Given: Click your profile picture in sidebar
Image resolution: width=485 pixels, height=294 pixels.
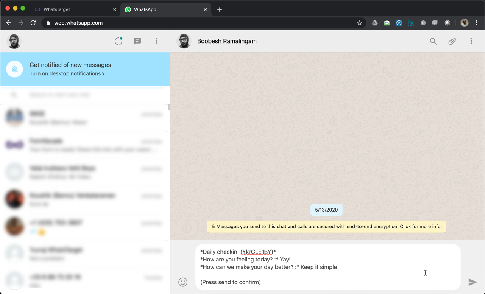Looking at the screenshot, I should (14, 41).
